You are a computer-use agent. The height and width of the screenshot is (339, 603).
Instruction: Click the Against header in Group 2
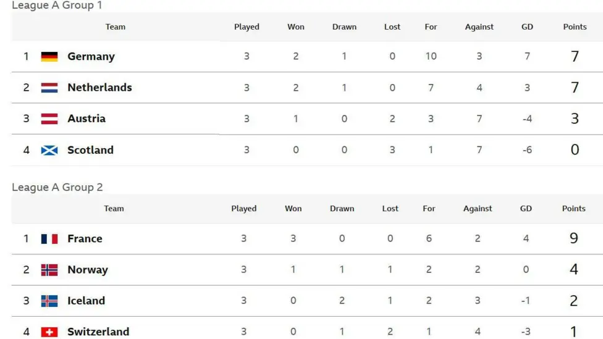coord(477,209)
